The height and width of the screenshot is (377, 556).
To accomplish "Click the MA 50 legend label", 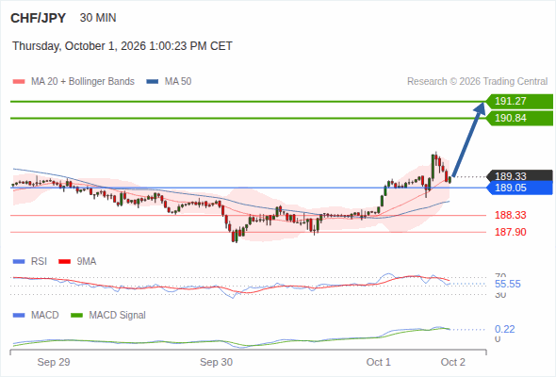I will tap(178, 82).
